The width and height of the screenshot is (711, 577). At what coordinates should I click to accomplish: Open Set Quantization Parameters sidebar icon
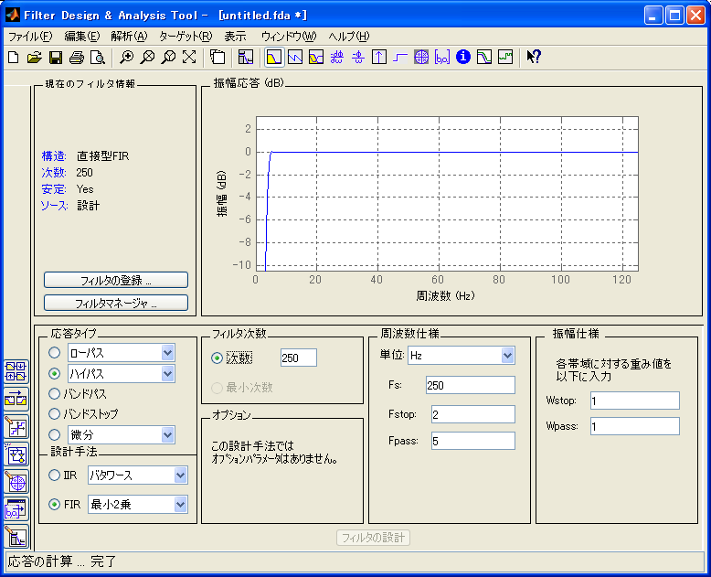click(x=16, y=427)
